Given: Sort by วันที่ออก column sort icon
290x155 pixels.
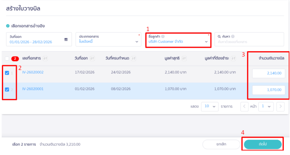Looking at the screenshot, I should [x=92, y=58].
